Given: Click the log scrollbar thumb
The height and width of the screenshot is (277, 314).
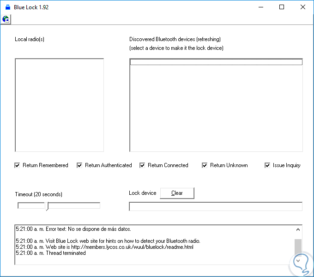Looking at the screenshot, I should point(298,247).
